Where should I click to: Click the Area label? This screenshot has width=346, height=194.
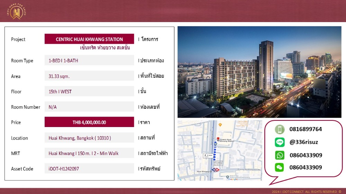click(x=16, y=76)
